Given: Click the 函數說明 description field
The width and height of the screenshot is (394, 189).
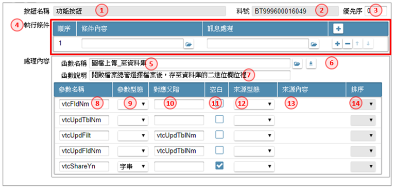Looking at the screenshot, I should 190,75.
